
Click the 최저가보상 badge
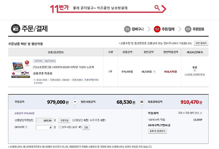[39, 61]
